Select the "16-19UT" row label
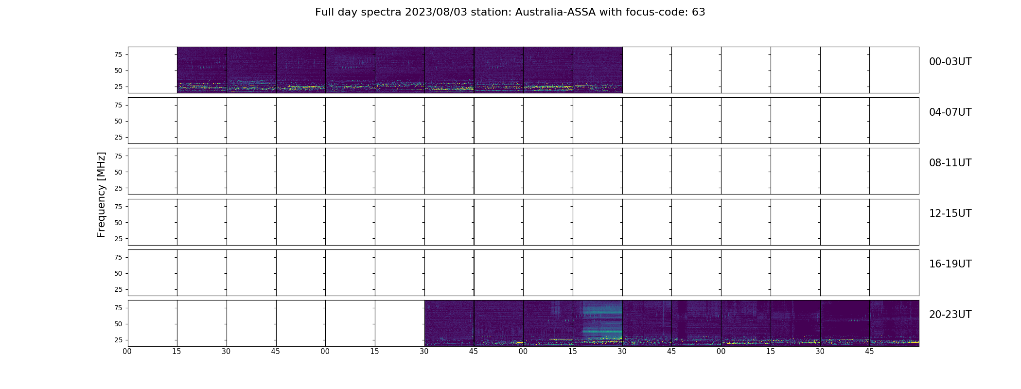The width and height of the screenshot is (1021, 389). point(950,264)
